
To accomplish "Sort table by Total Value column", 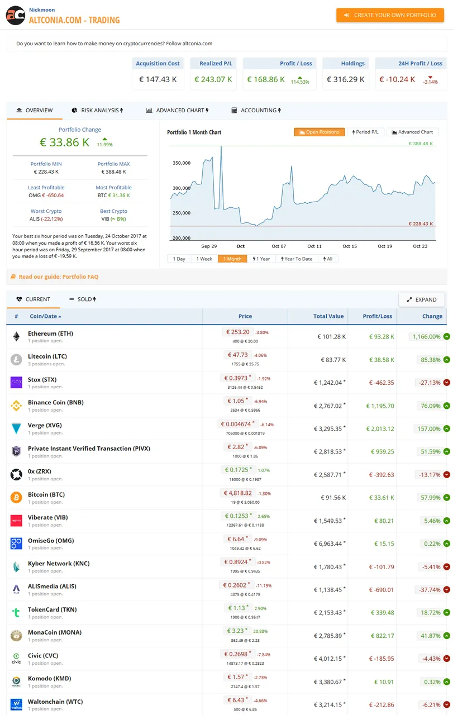I will click(x=328, y=316).
